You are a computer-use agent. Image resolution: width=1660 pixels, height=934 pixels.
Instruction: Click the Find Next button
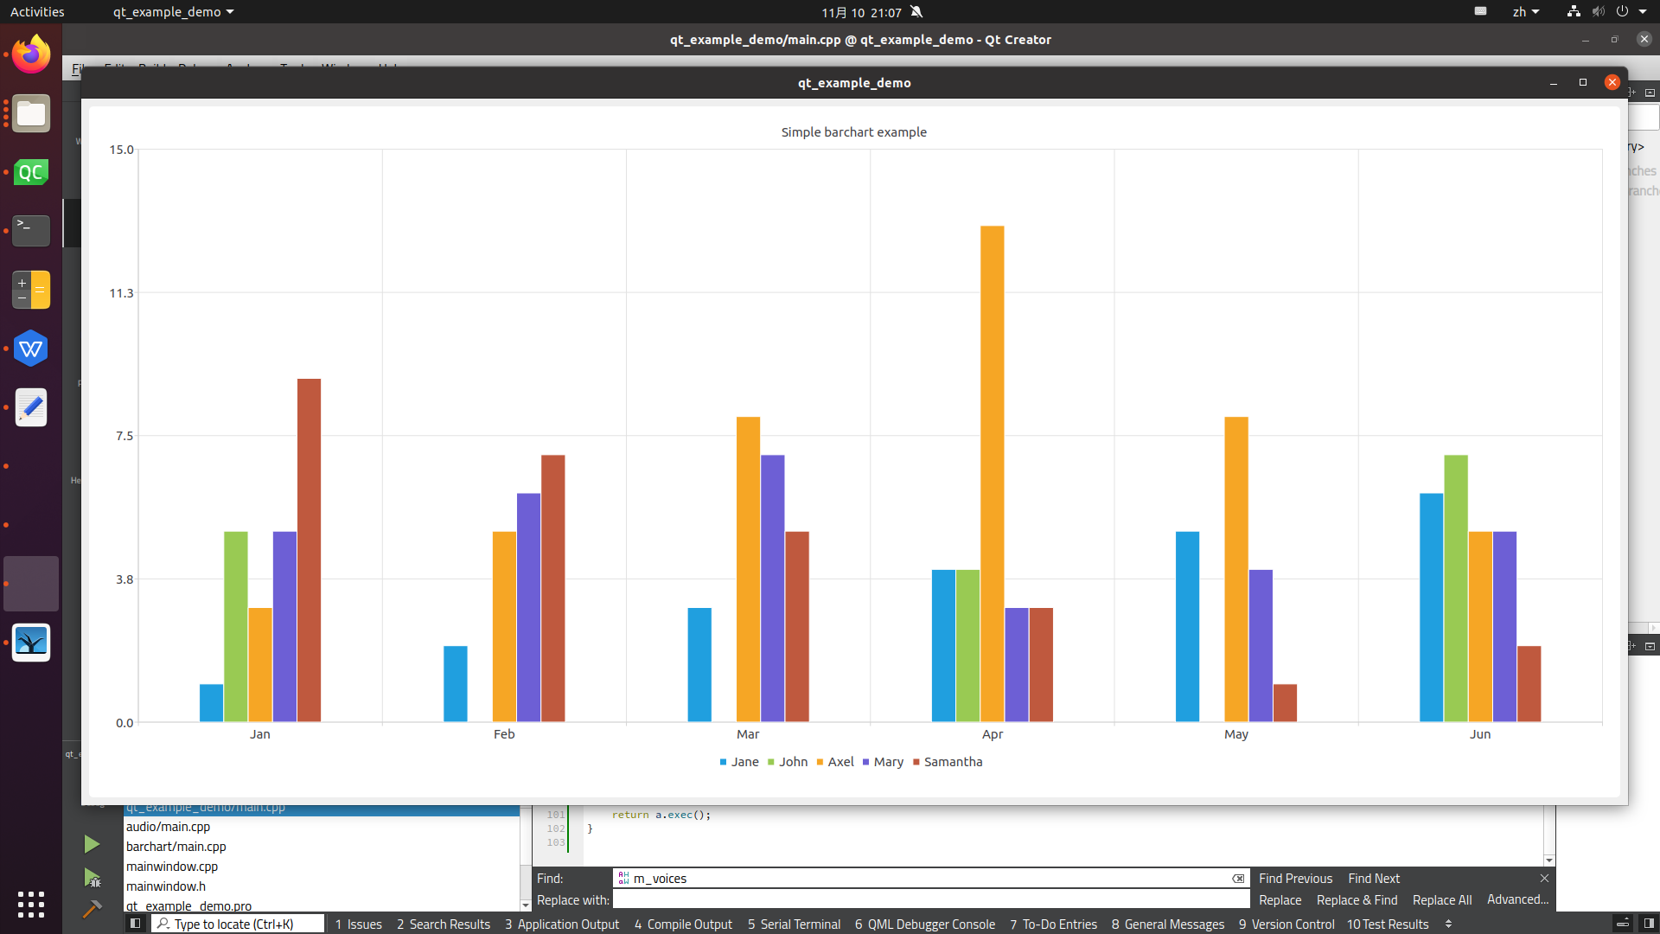click(x=1373, y=879)
